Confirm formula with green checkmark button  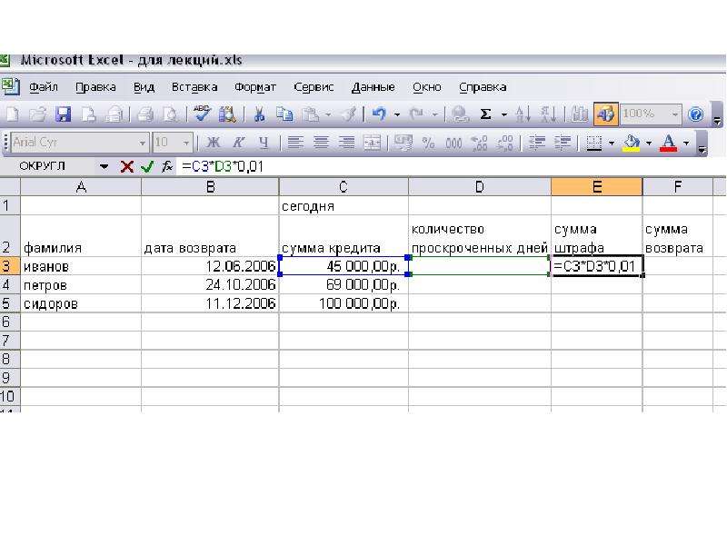pos(147,166)
